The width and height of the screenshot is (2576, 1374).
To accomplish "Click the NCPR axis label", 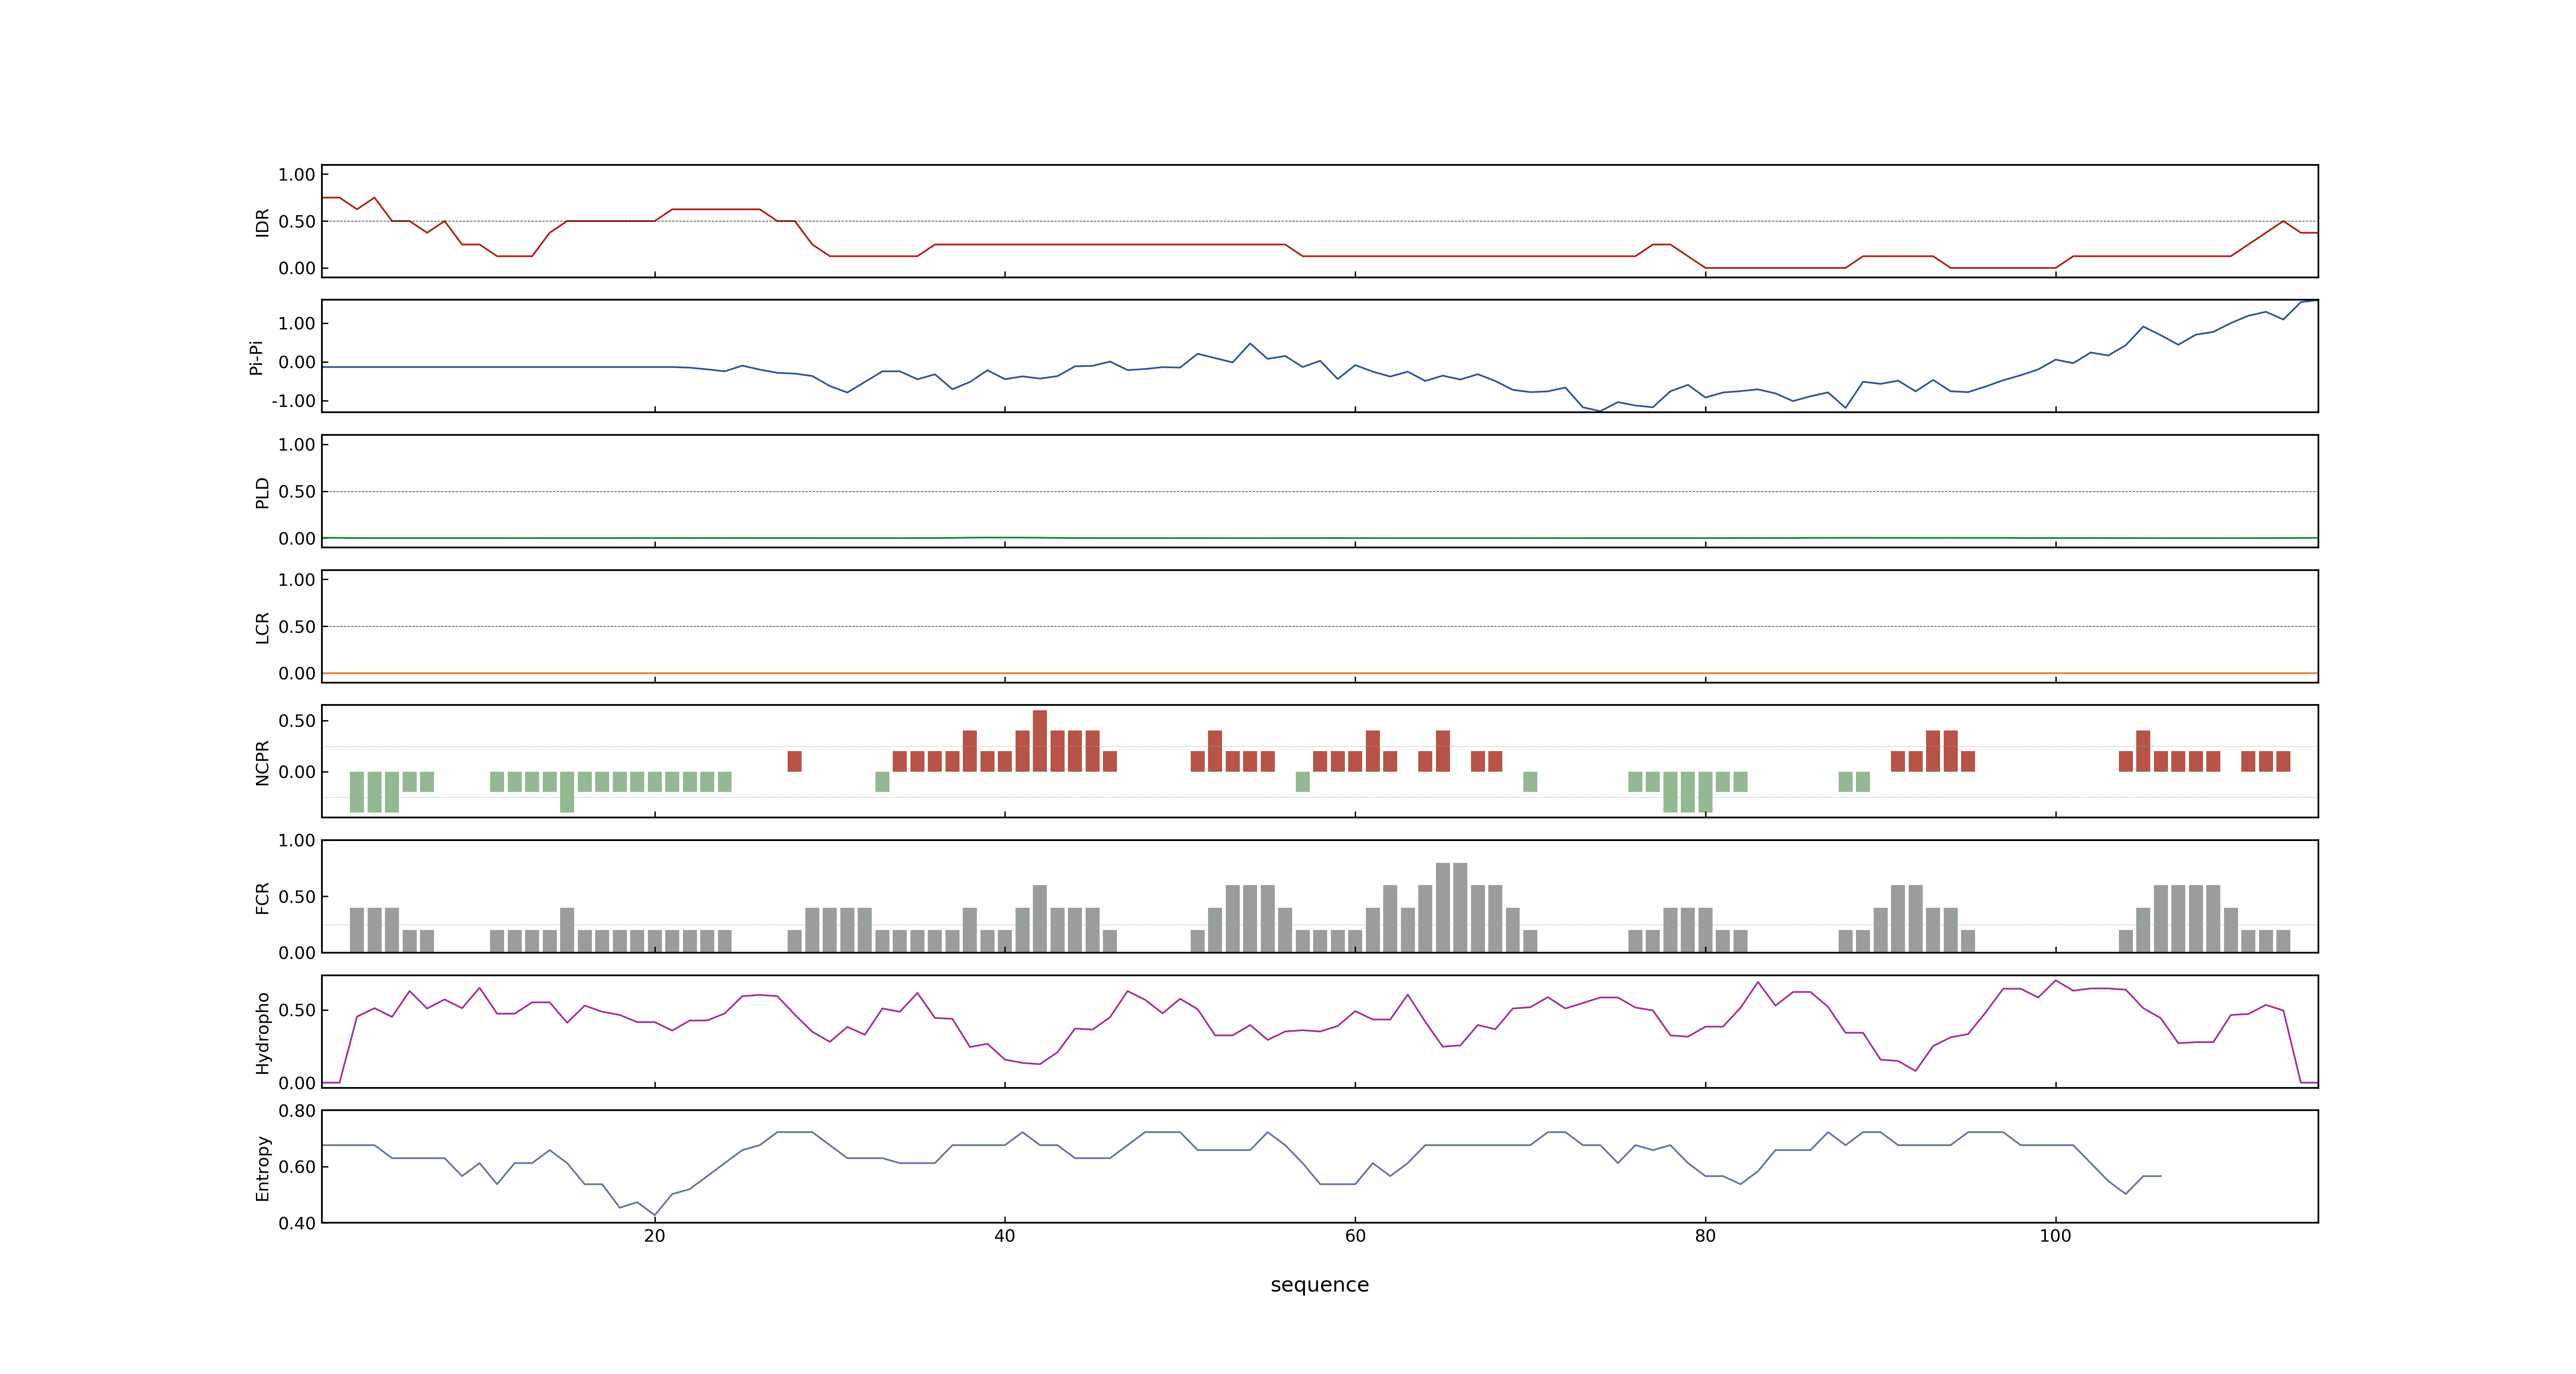I will [x=262, y=763].
